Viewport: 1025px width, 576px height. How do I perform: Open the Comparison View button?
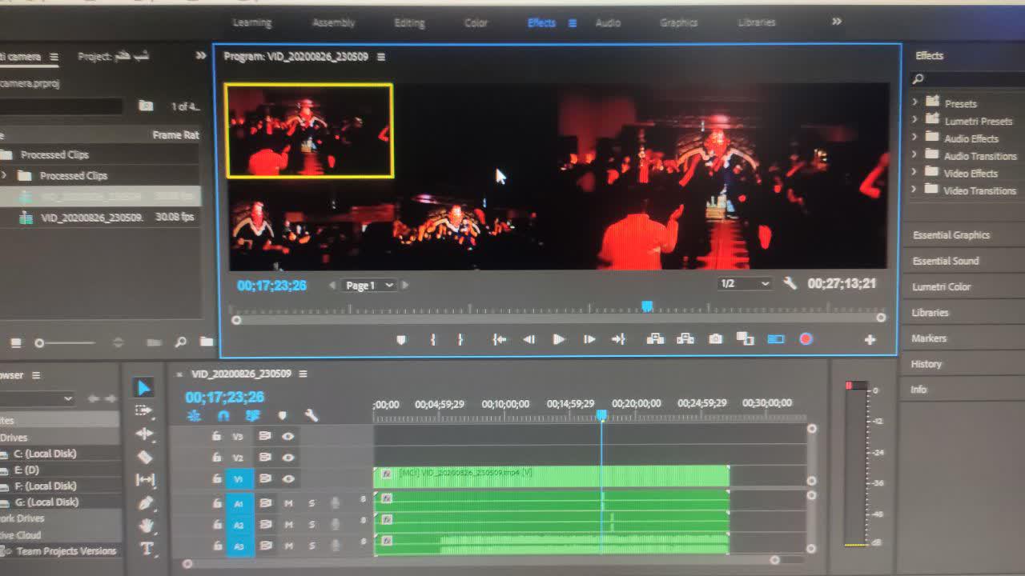click(x=746, y=338)
